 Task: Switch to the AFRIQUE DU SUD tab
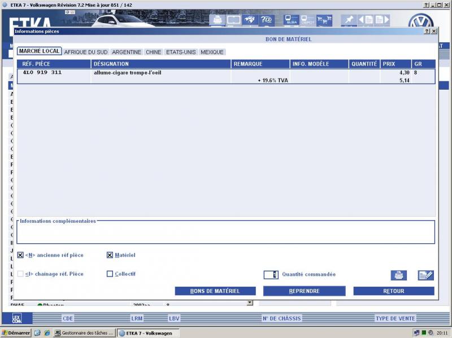86,52
